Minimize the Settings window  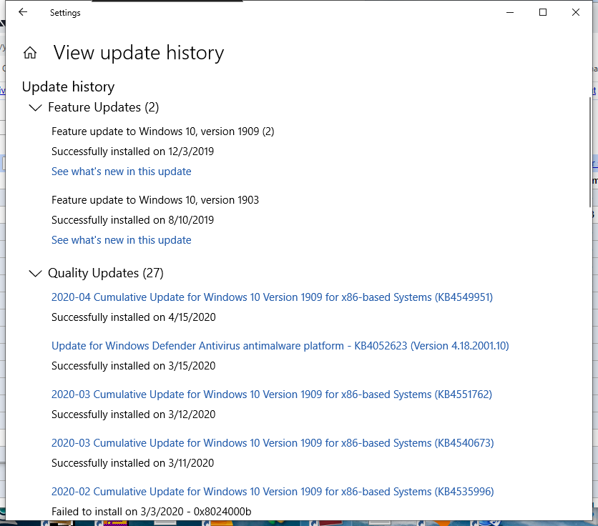(x=510, y=12)
